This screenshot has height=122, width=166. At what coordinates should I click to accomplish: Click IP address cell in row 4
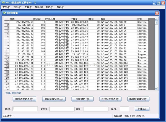(x=79, y=31)
